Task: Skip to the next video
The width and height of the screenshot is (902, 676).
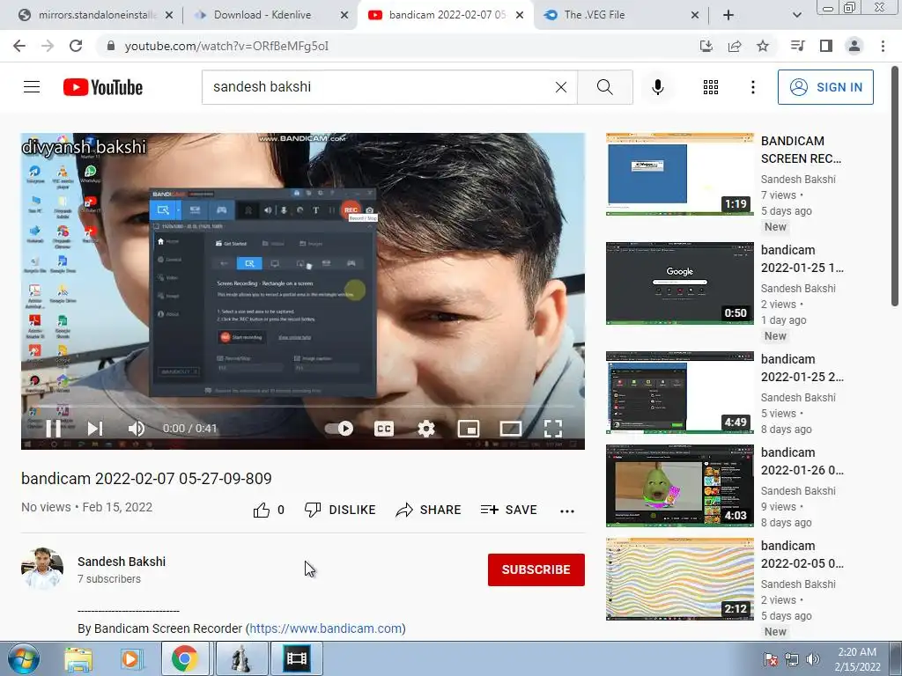Action: pyautogui.click(x=95, y=429)
